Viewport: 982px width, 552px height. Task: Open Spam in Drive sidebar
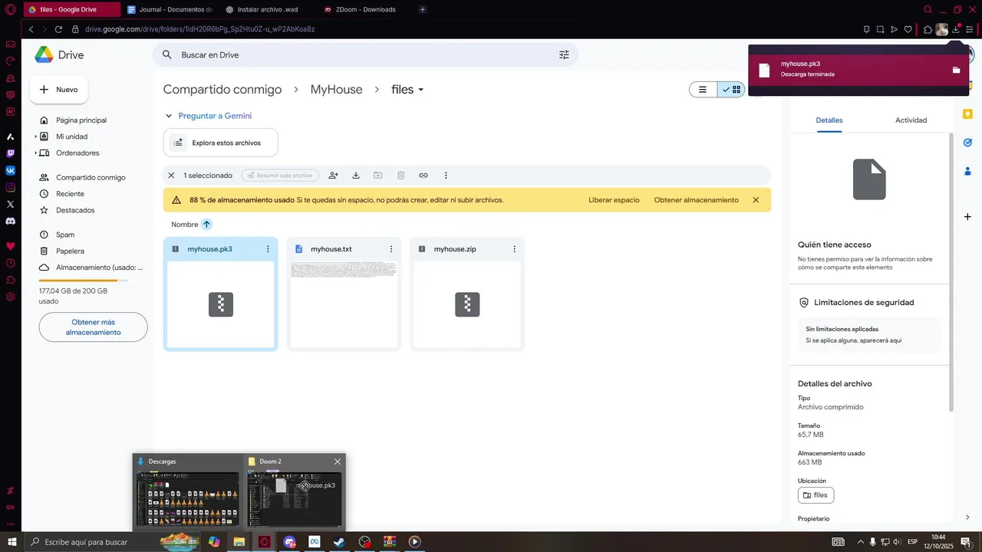click(x=65, y=235)
